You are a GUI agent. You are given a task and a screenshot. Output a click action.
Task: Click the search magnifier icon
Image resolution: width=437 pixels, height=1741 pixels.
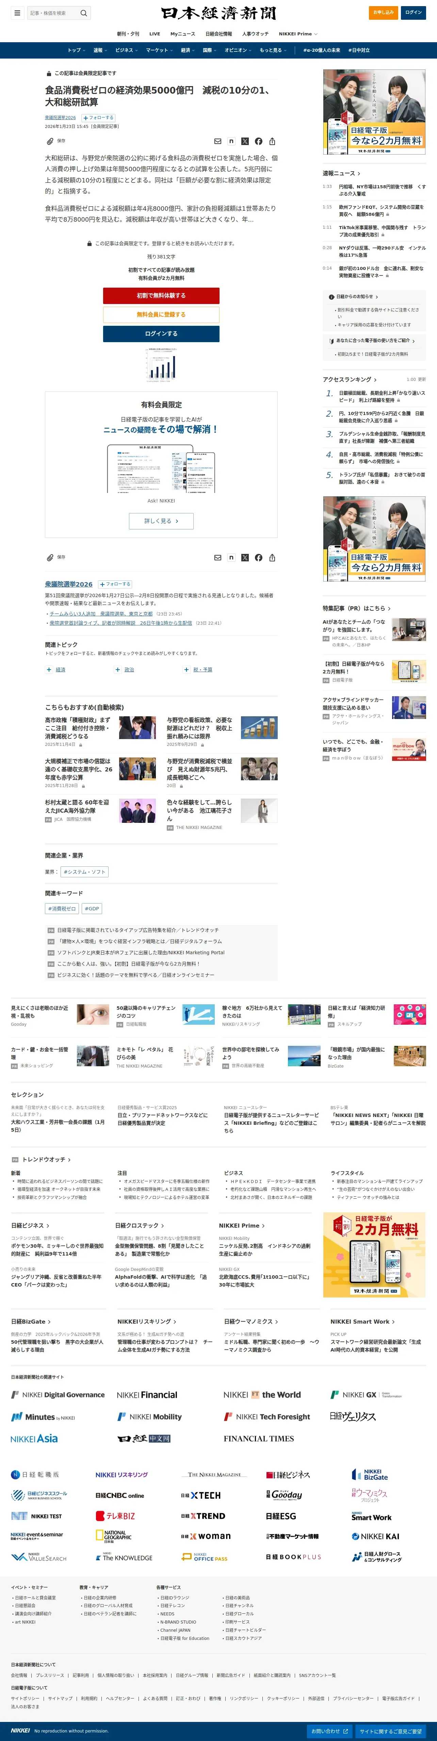[x=84, y=13]
